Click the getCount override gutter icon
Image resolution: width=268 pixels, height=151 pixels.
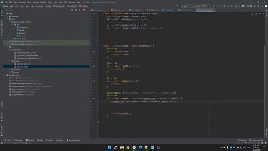(x=94, y=52)
